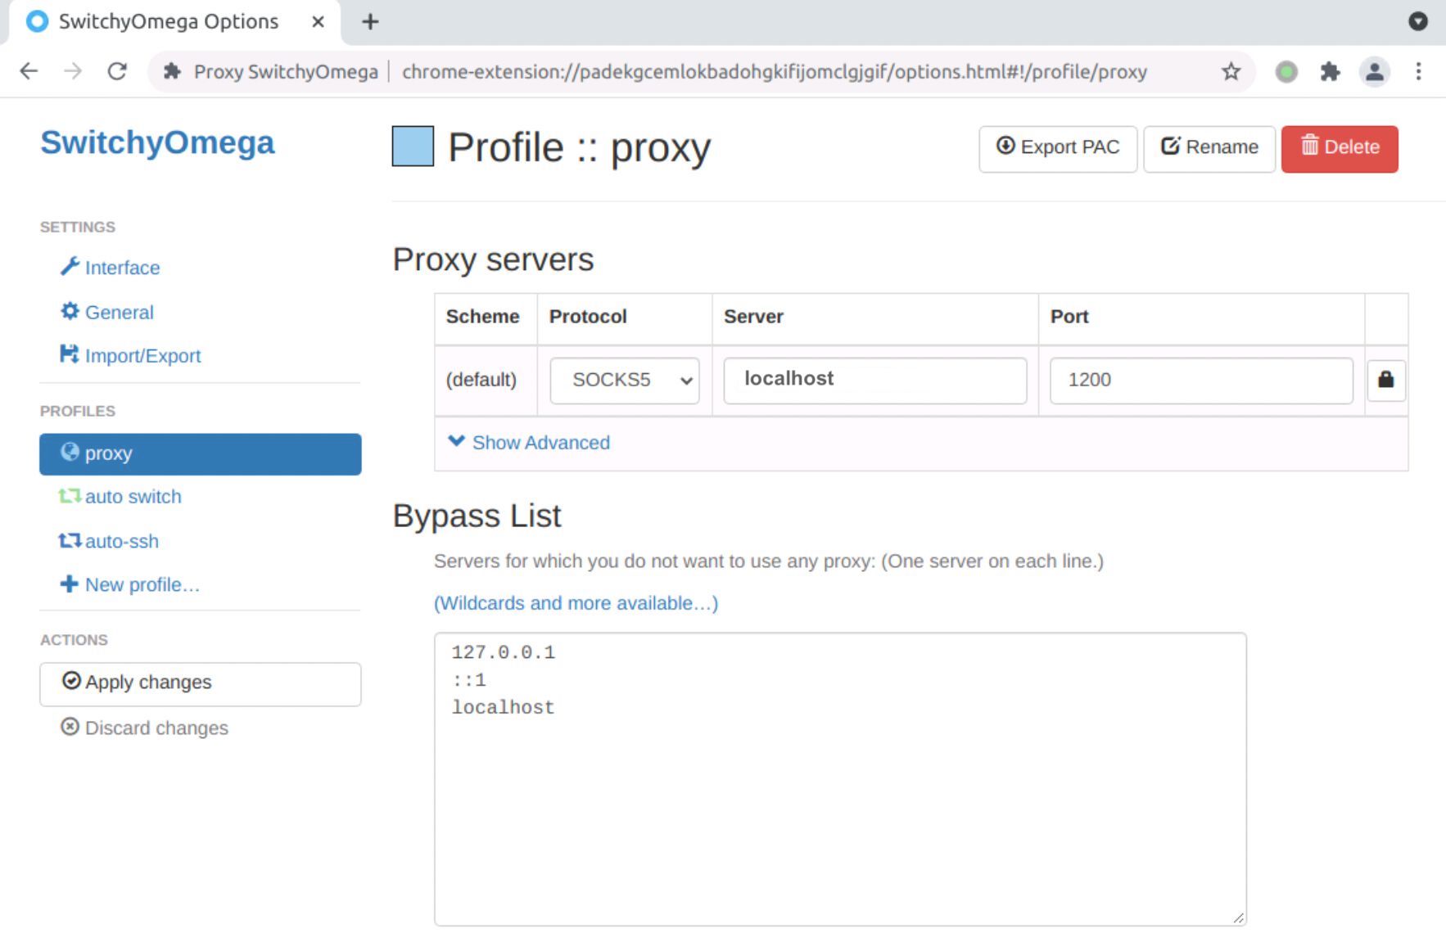Close the SwitchyOmega Options tab
Viewport: 1446px width, 951px height.
pos(318,21)
